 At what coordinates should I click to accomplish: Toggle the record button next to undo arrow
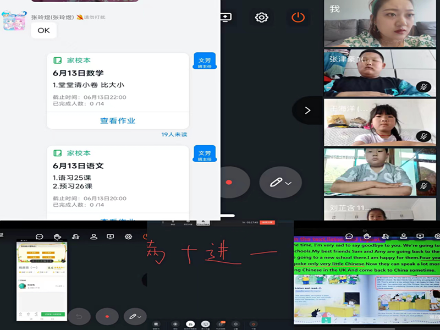pyautogui.click(x=107, y=317)
